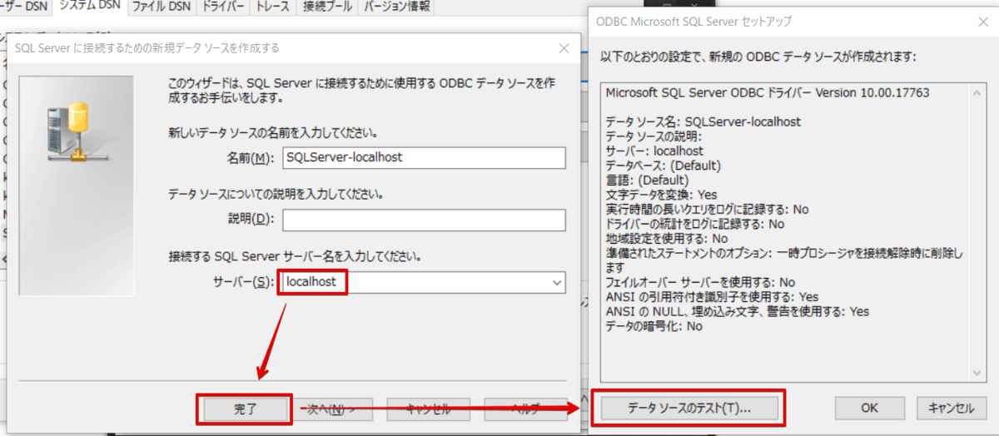Click the line データ ソース名: SQLServer-localhost

(703, 121)
